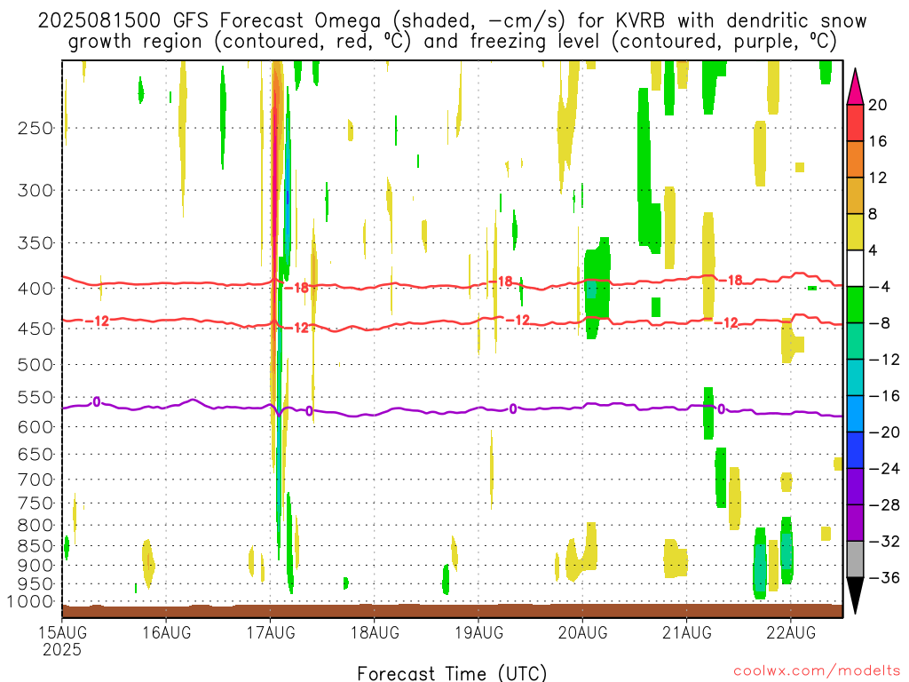
Task: Click the 750 pressure level label
Action: pyautogui.click(x=36, y=503)
